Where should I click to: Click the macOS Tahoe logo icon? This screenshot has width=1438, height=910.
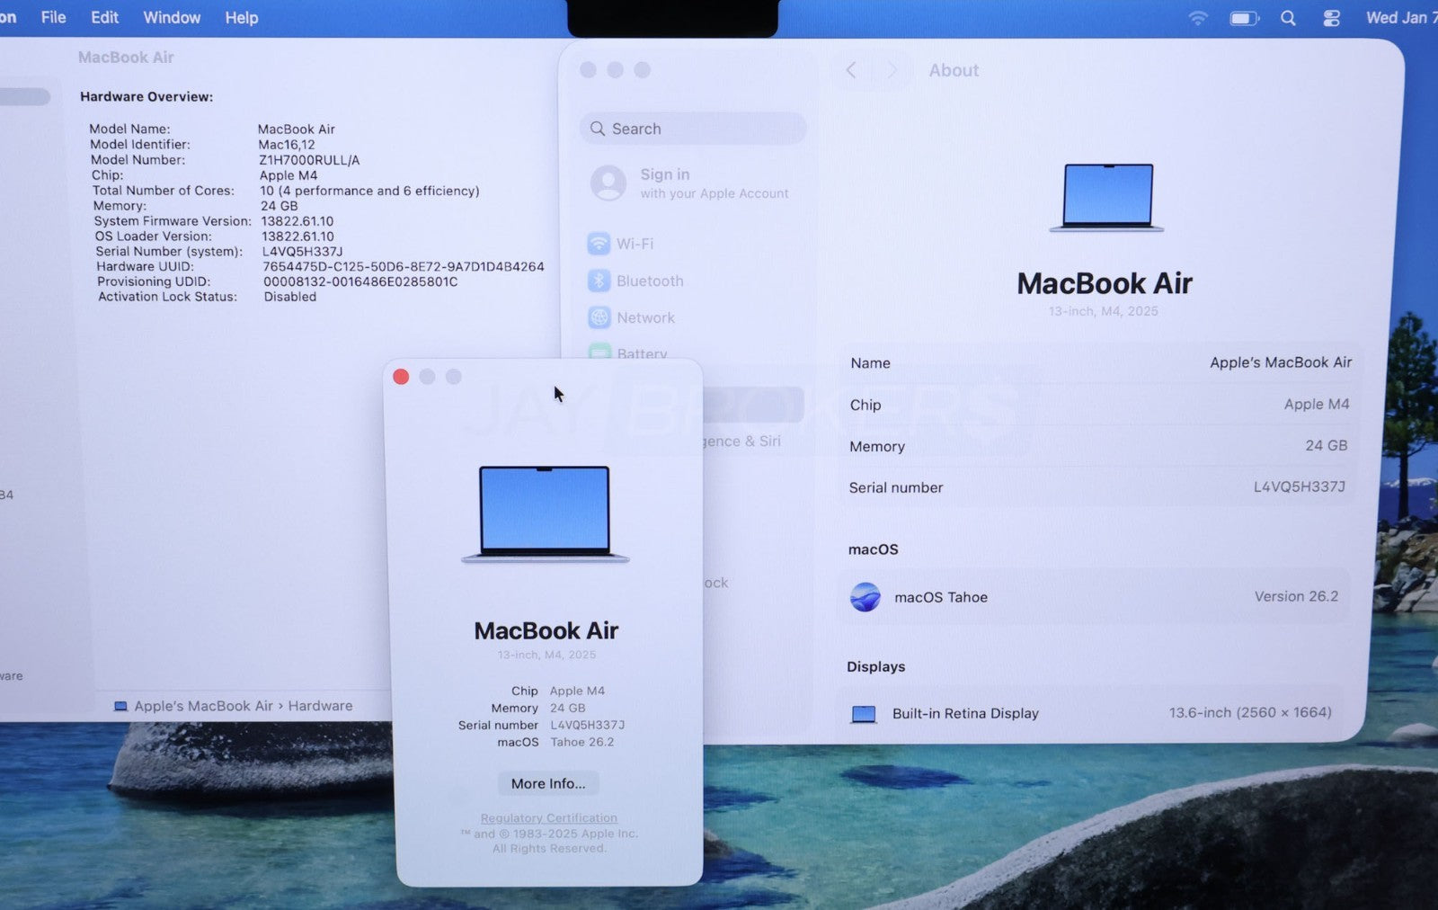pos(865,597)
